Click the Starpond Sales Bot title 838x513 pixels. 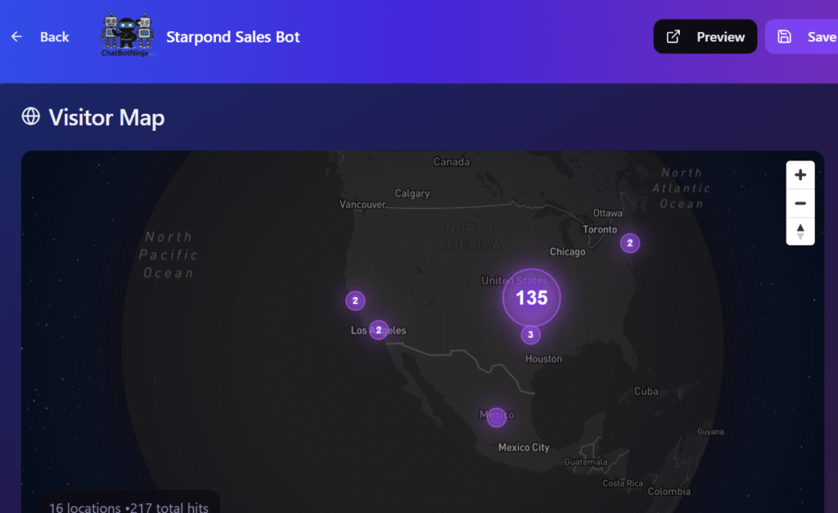pos(233,37)
